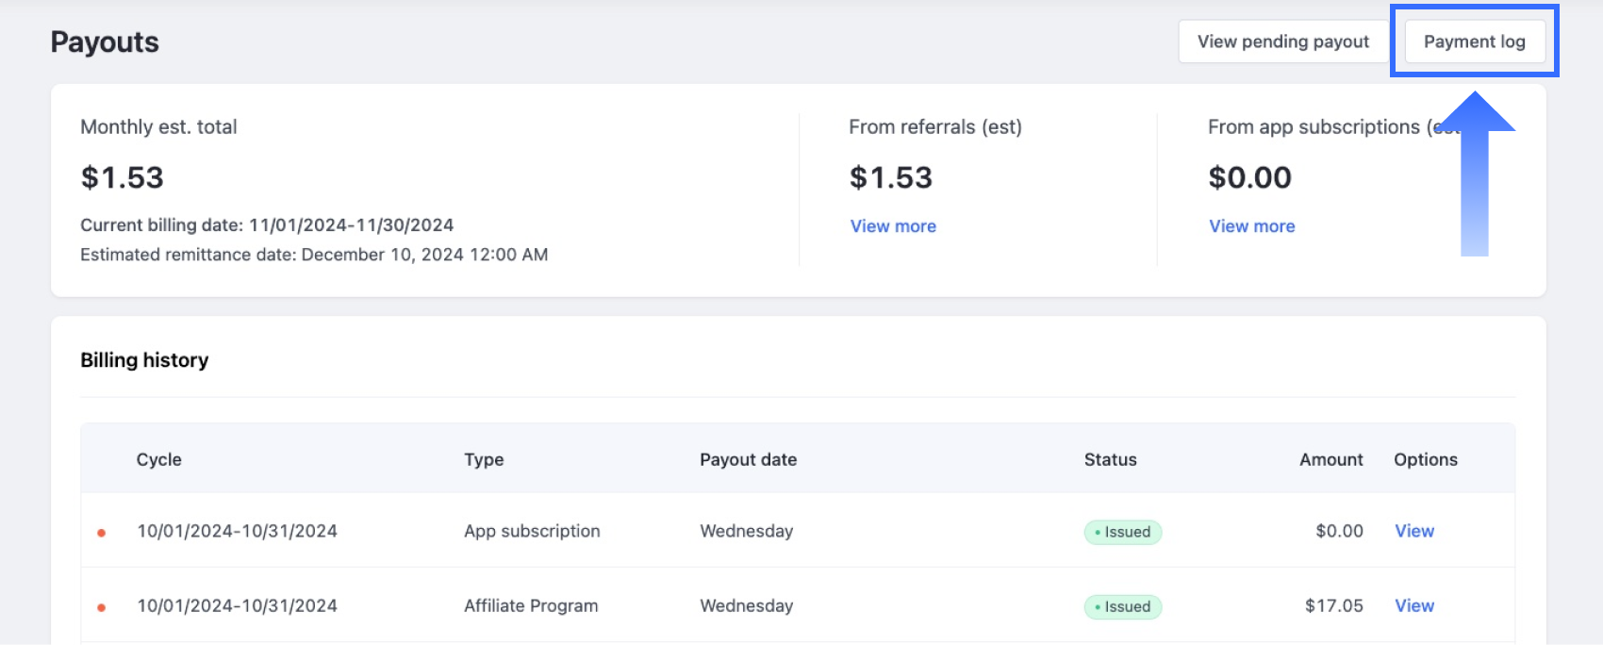Click View more under From referrals
1603x645 pixels.
[893, 226]
